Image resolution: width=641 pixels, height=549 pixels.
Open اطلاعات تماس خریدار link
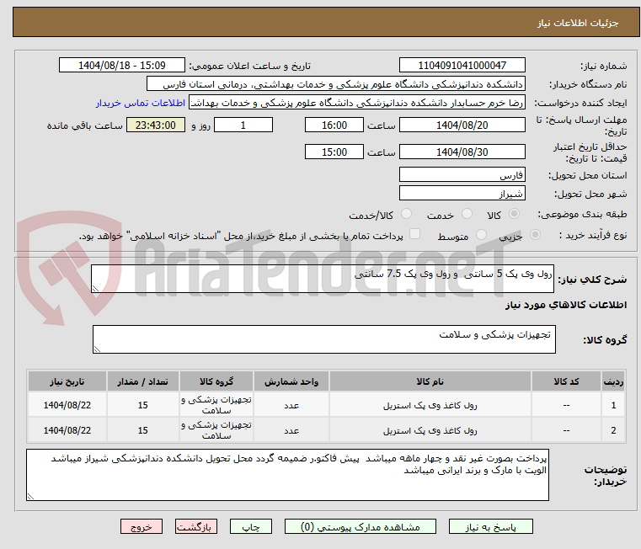(141, 103)
